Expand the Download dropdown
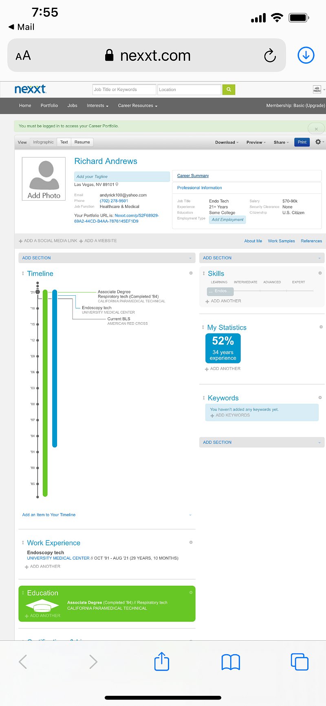Image resolution: width=326 pixels, height=706 pixels. click(227, 142)
